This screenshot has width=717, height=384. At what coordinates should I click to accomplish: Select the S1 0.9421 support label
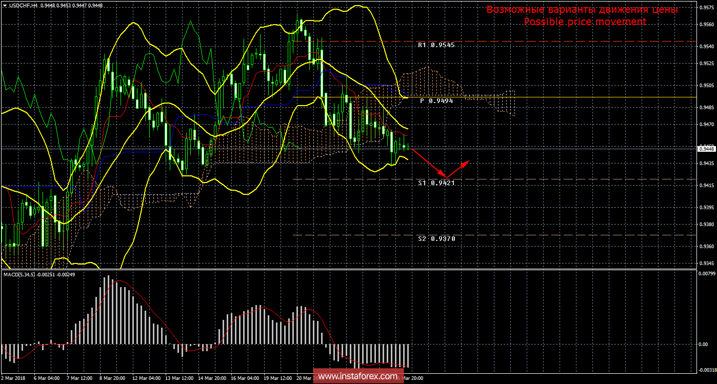click(x=436, y=183)
